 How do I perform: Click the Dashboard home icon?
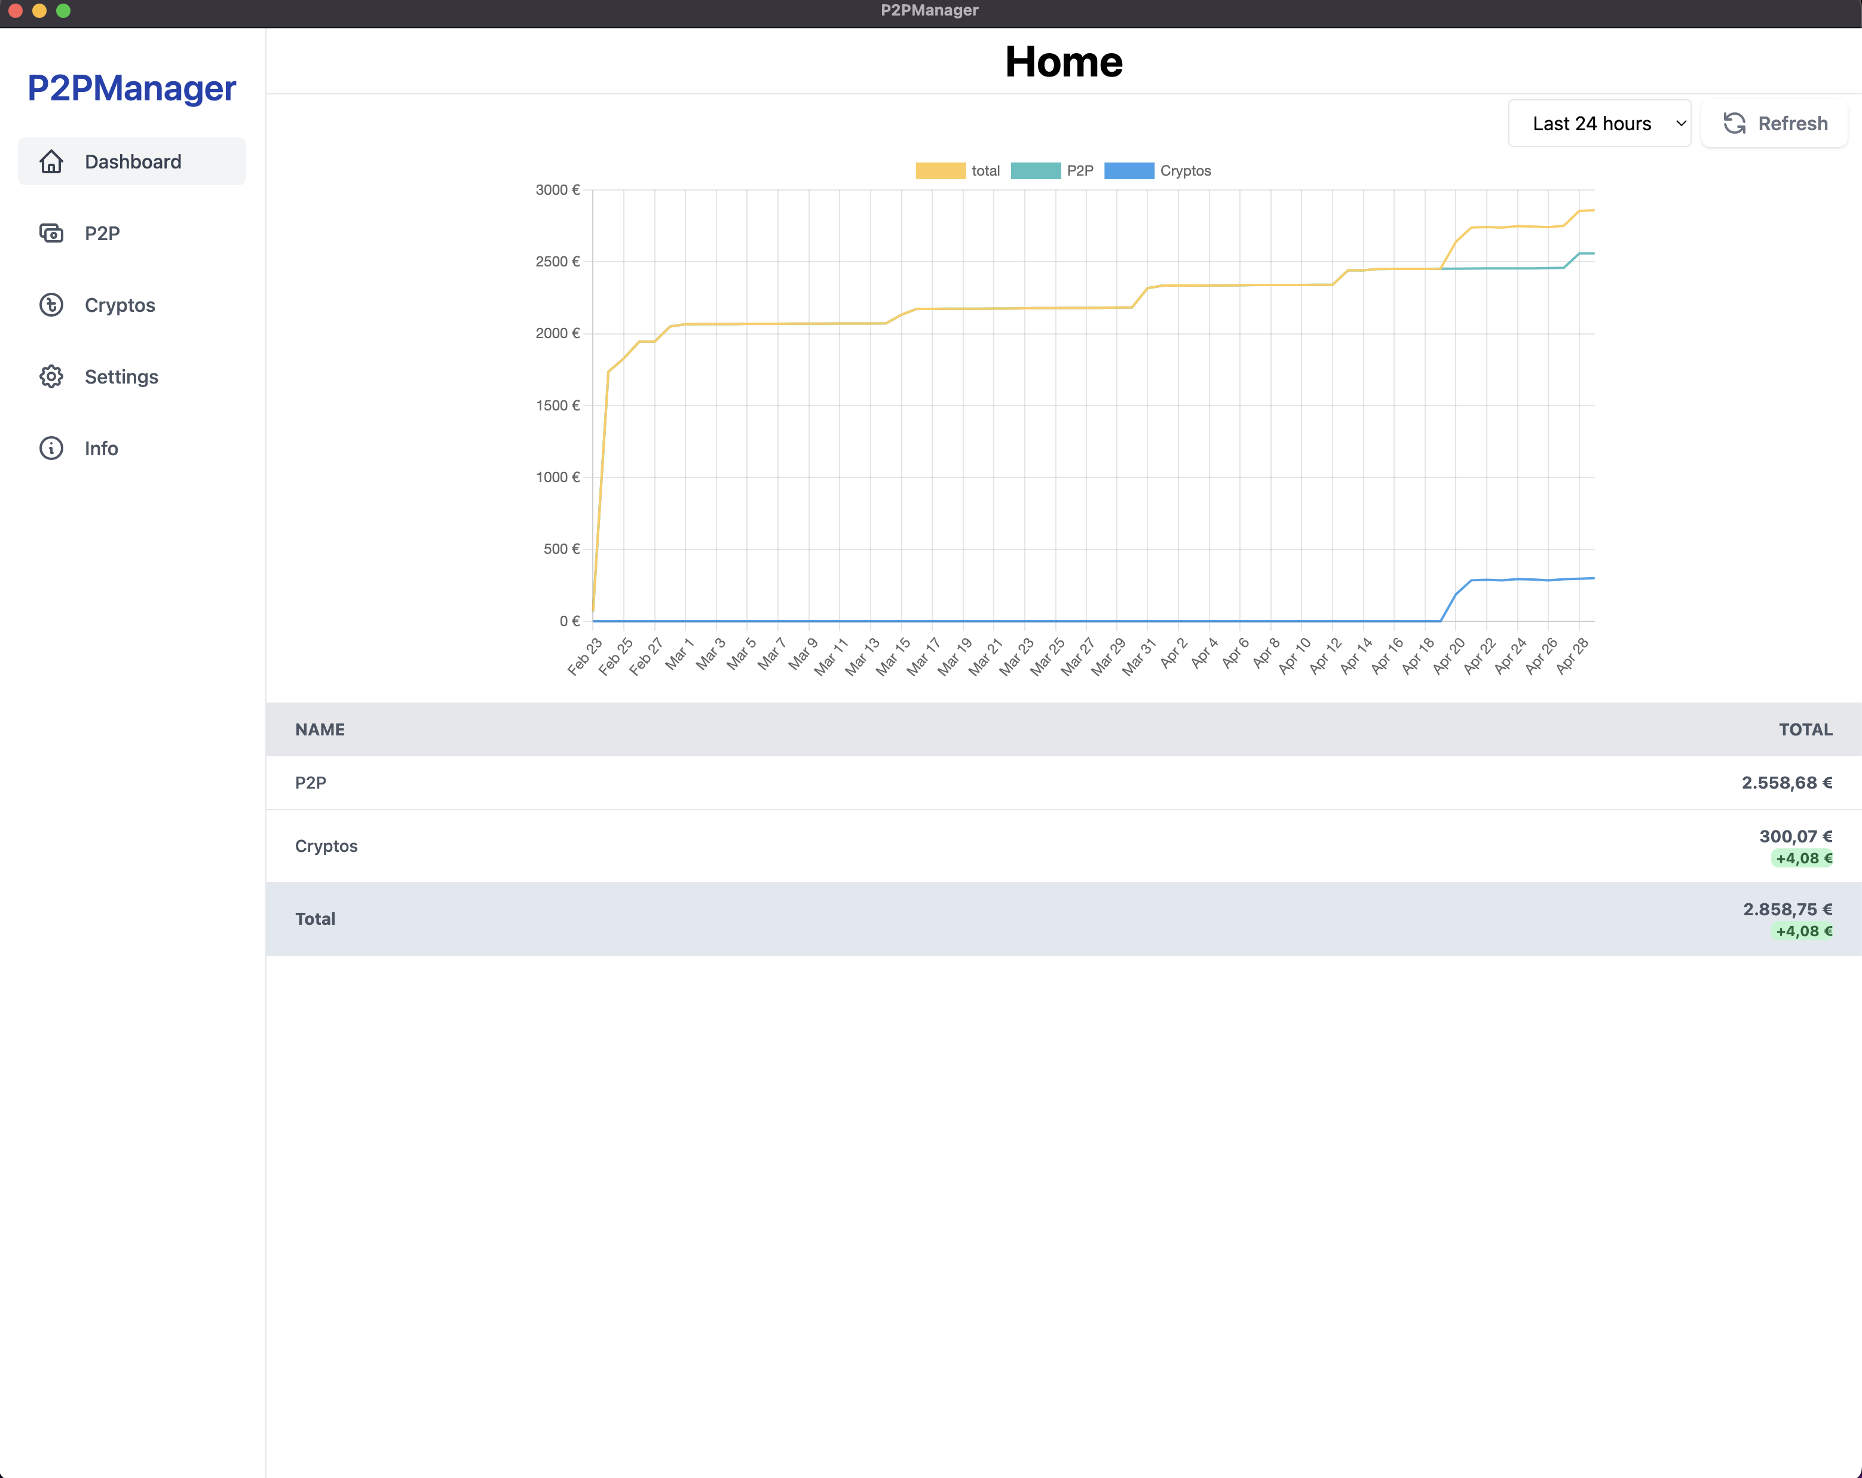click(x=51, y=161)
